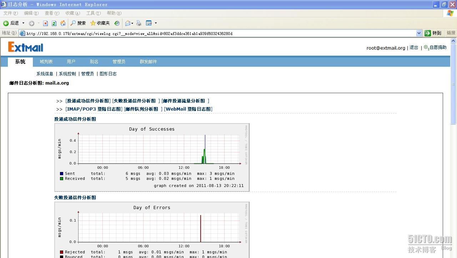Open the Search (搜索) toolbar button
Screen dimensions: 457x258
coord(78,23)
